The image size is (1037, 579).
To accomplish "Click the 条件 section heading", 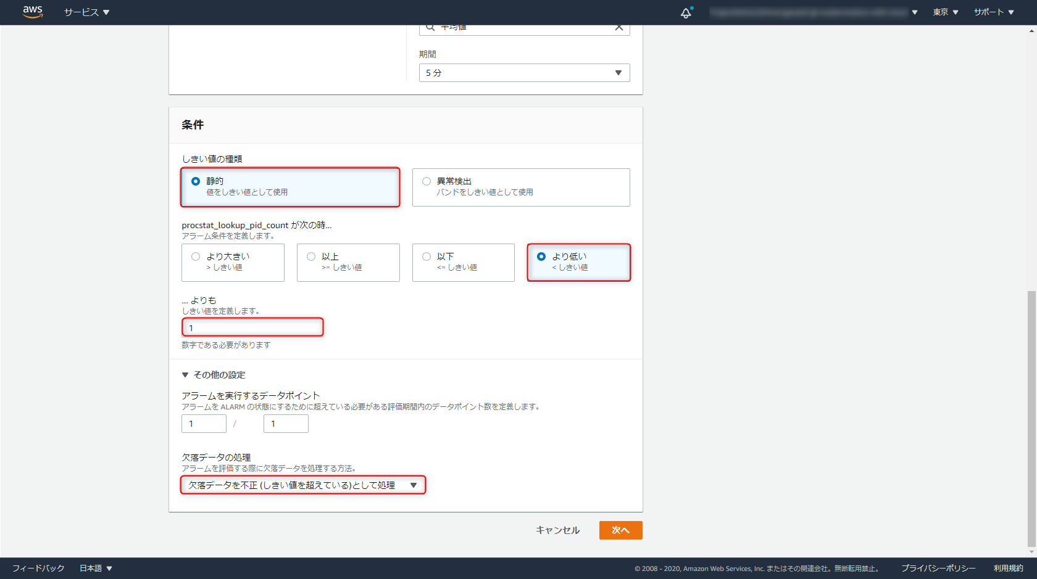I will pyautogui.click(x=193, y=125).
